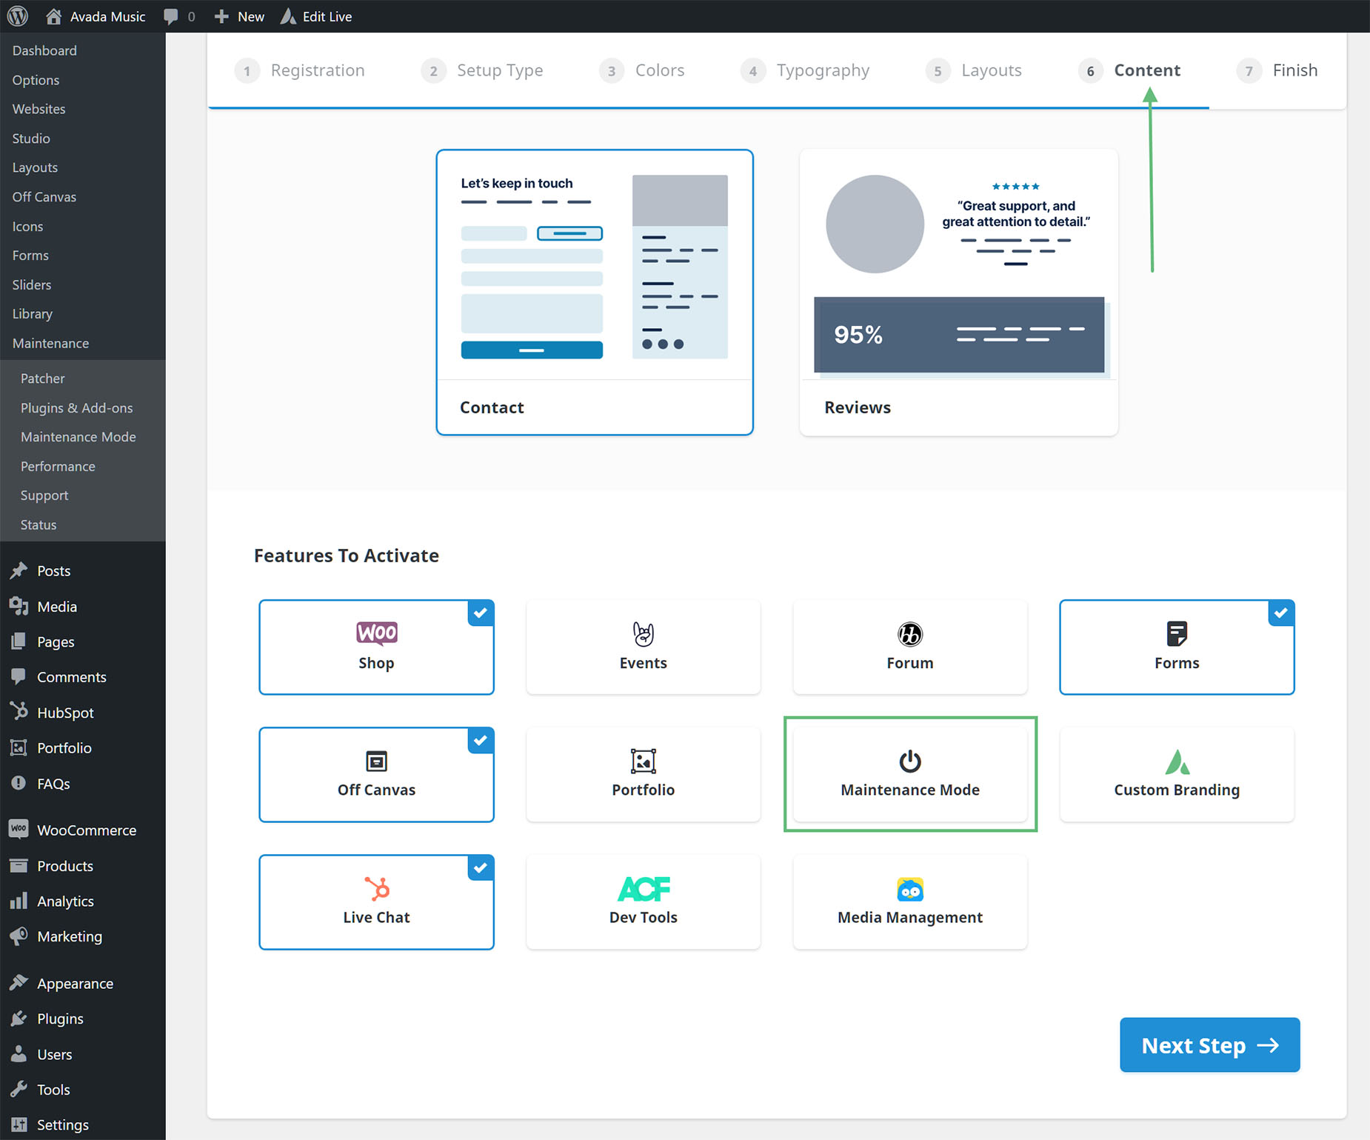Click the Media Management owl icon
Image resolution: width=1370 pixels, height=1140 pixels.
coord(910,888)
